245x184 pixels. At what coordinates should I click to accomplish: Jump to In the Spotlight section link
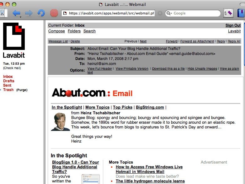click(67, 107)
